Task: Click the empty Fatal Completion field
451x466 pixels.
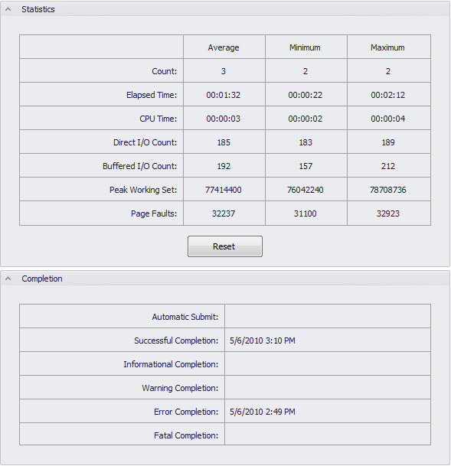Action: coord(328,434)
